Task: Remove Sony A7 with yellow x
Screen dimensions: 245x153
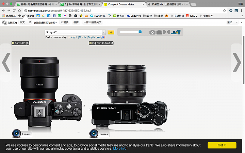Action: pyautogui.click(x=13, y=43)
